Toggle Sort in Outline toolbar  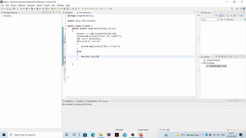click(x=219, y=56)
